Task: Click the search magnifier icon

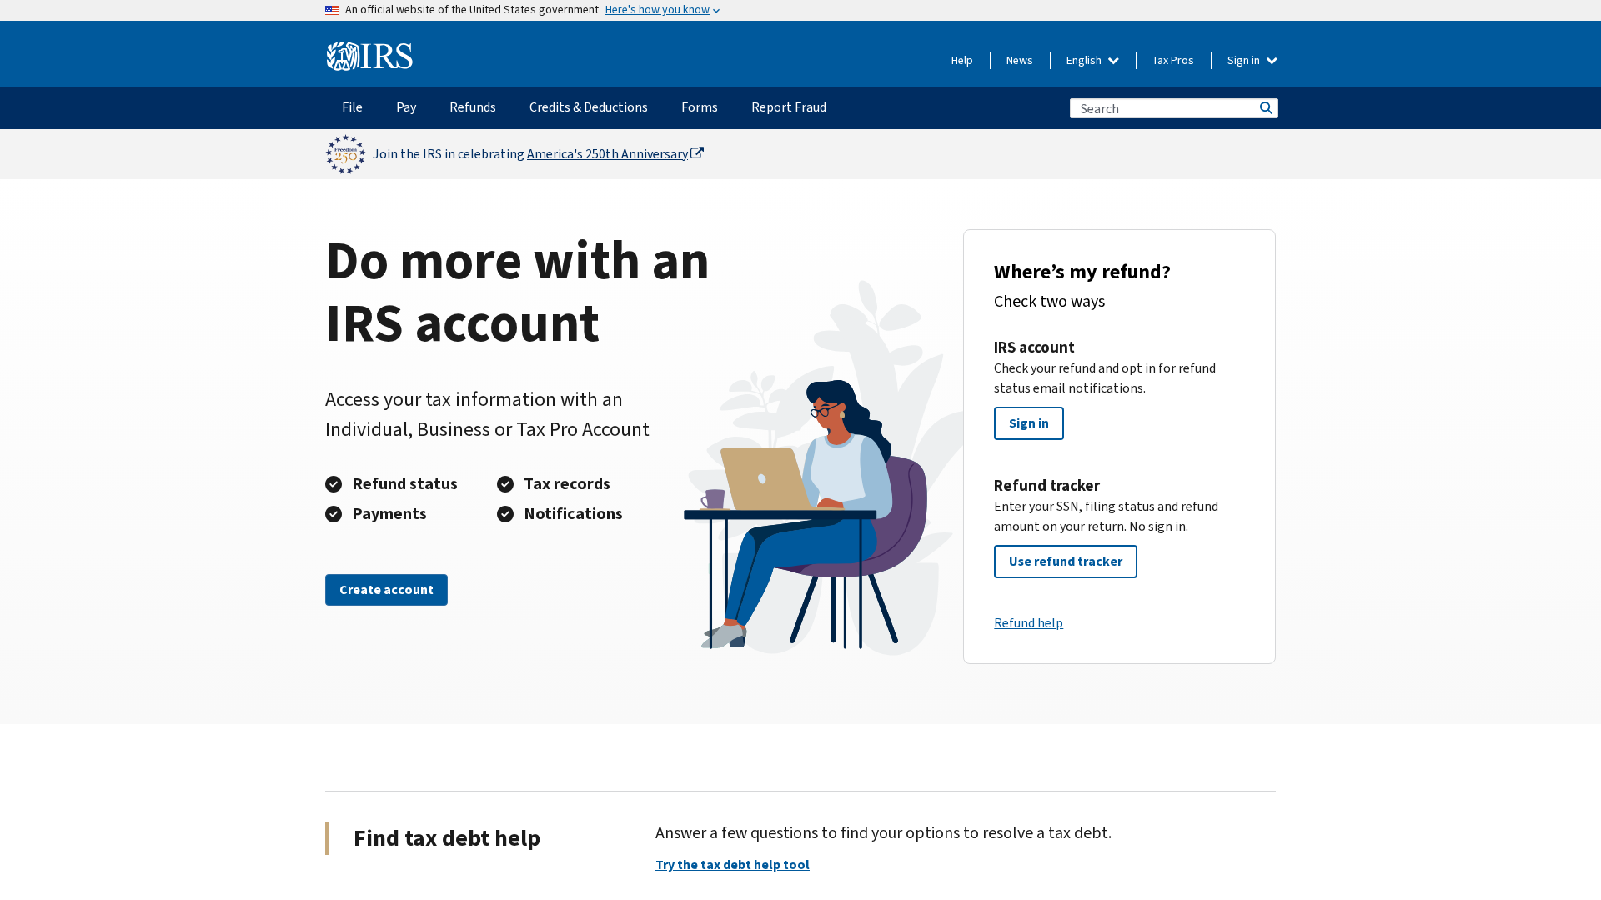Action: pos(1266,108)
